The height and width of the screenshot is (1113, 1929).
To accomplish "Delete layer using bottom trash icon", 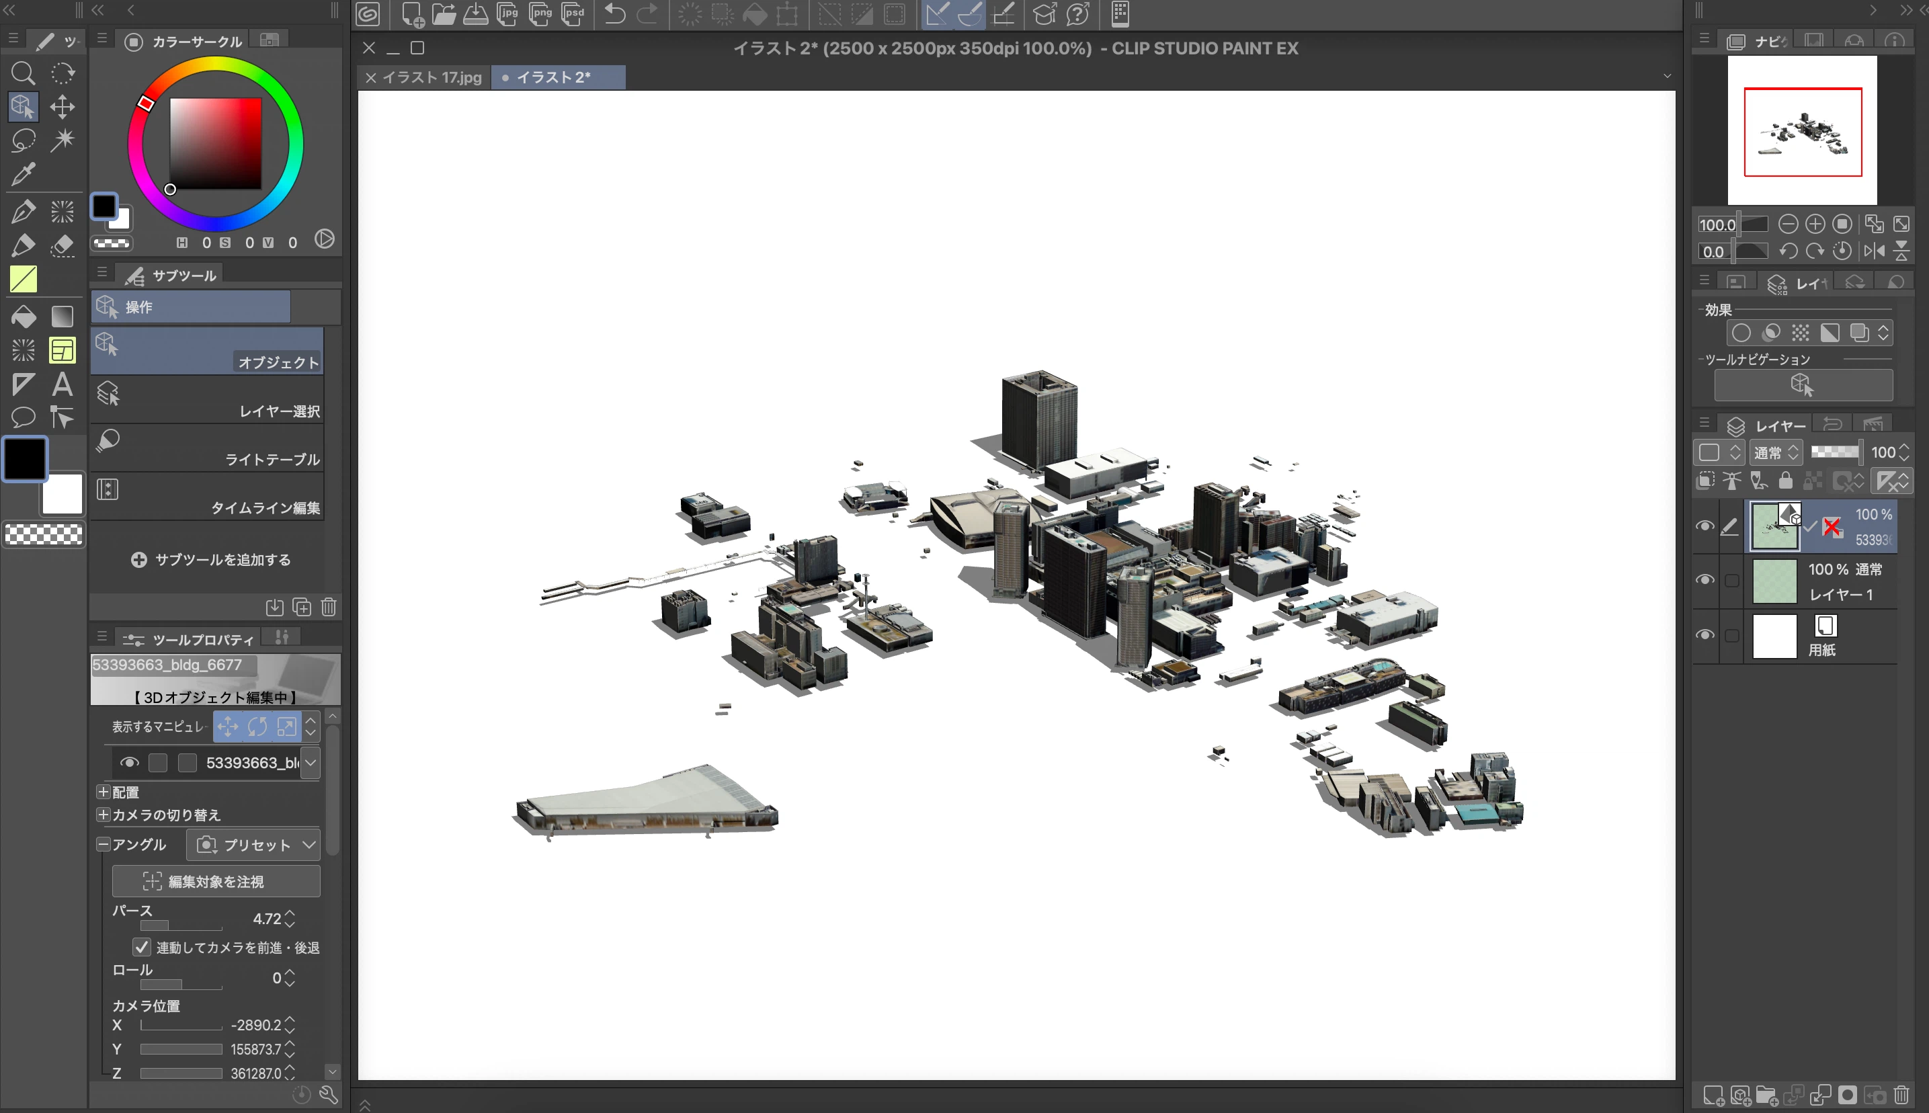I will 1902,1095.
